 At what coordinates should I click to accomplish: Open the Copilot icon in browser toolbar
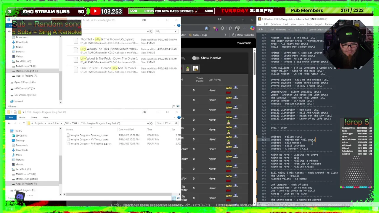click(252, 28)
